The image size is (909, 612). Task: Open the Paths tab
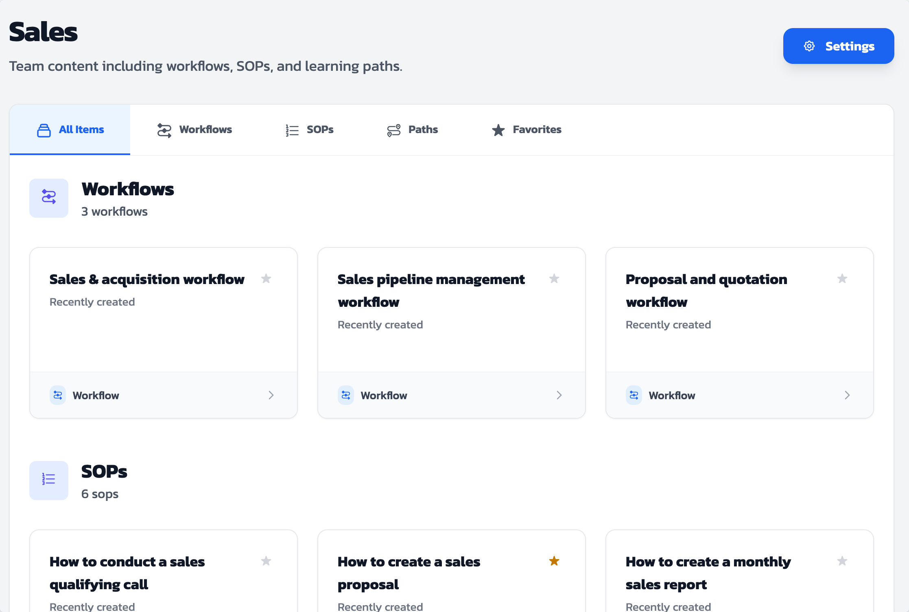pos(412,129)
